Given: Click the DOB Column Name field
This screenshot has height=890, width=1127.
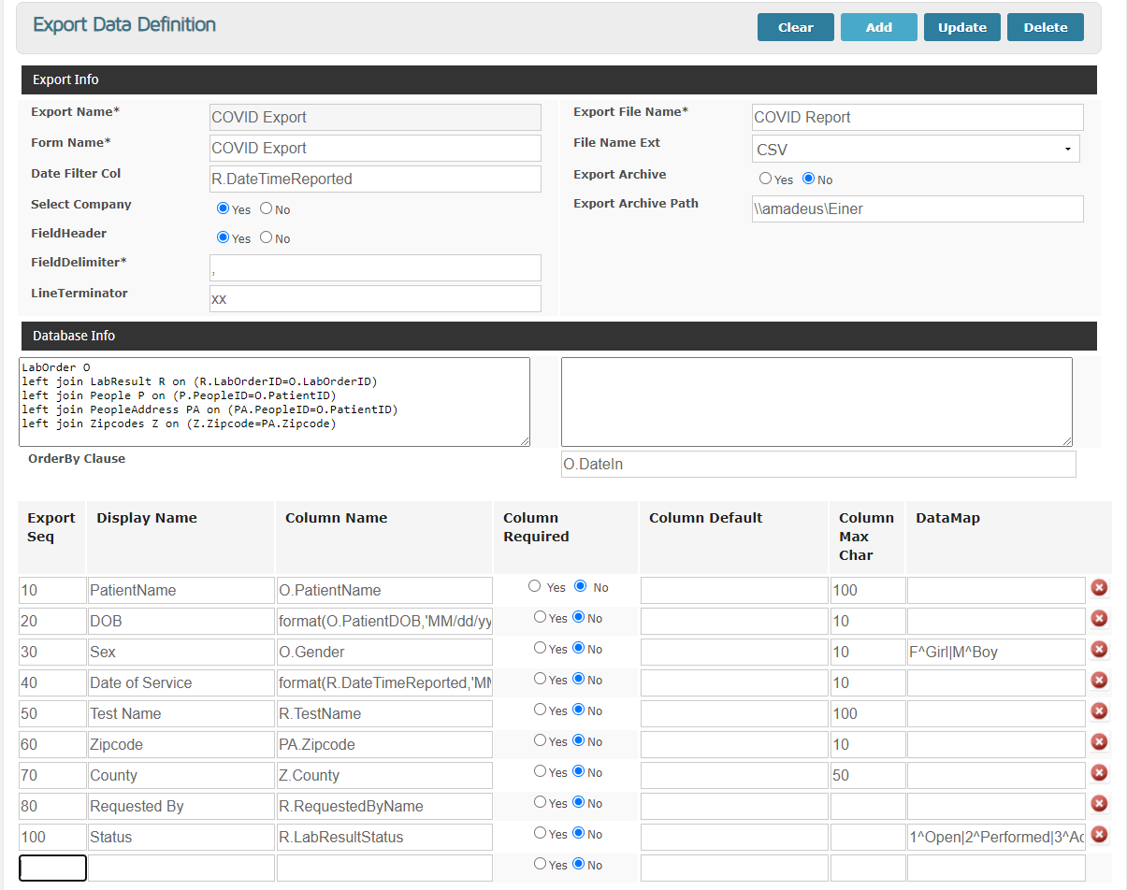Looking at the screenshot, I should (384, 621).
